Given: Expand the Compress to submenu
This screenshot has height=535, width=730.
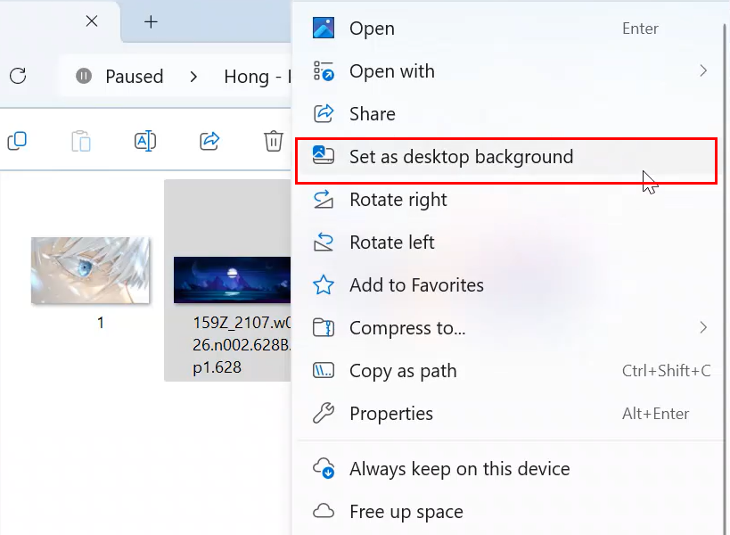Looking at the screenshot, I should click(702, 328).
